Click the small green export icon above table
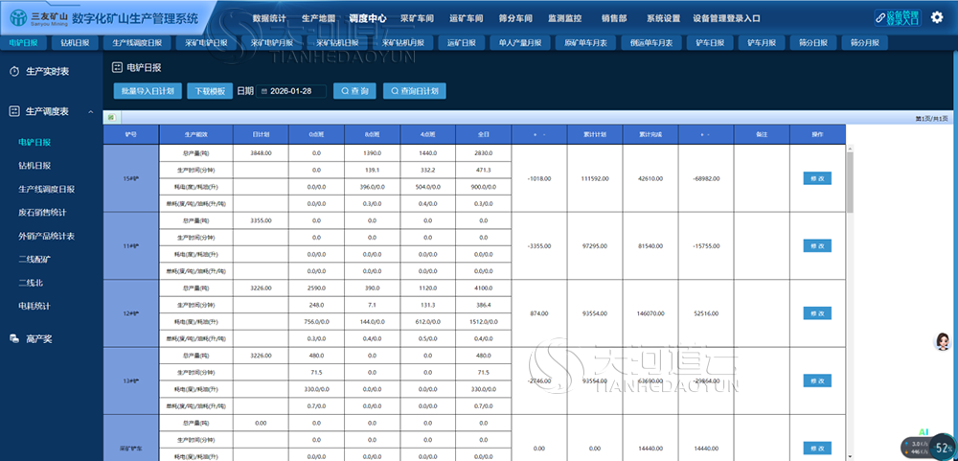 tap(110, 117)
